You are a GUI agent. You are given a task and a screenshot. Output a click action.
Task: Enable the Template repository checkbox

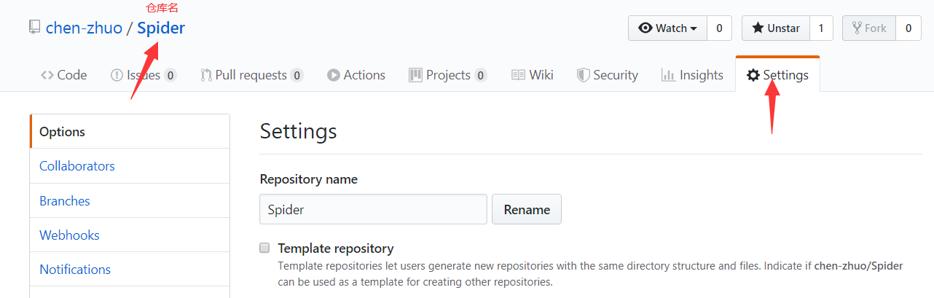[265, 248]
